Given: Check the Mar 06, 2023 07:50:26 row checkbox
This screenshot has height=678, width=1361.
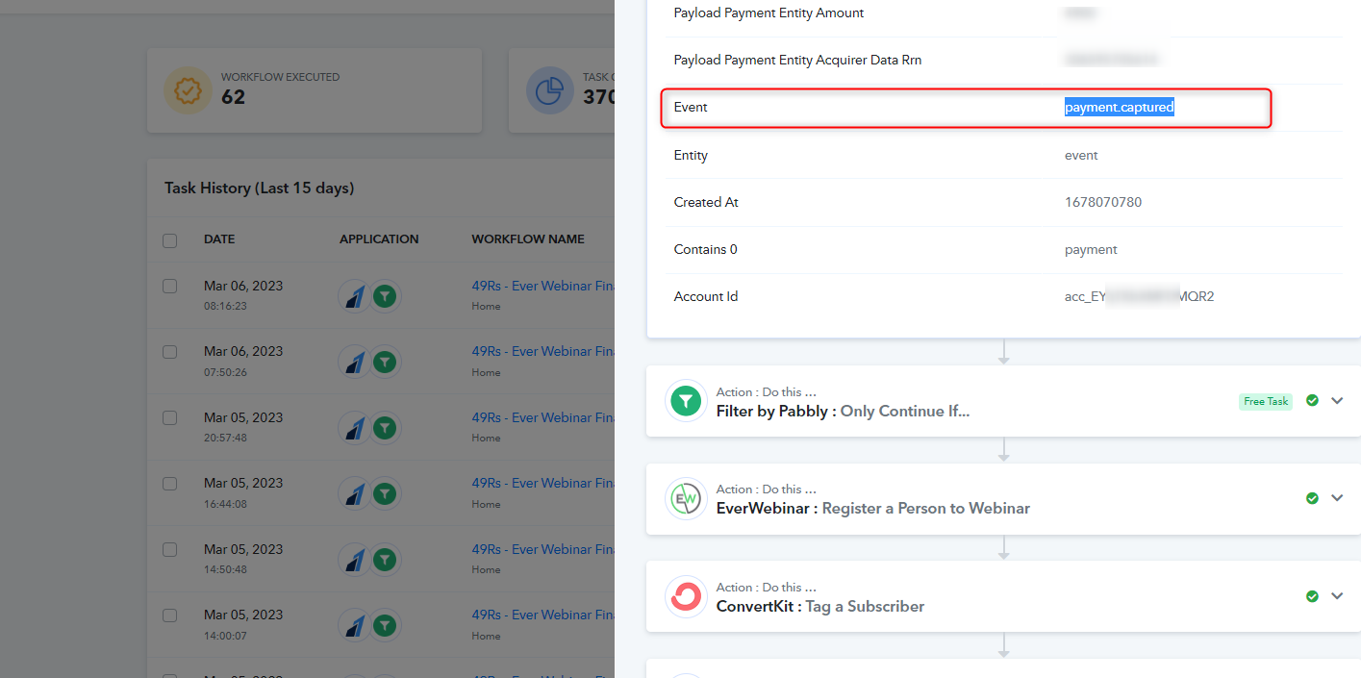Looking at the screenshot, I should click(x=170, y=352).
